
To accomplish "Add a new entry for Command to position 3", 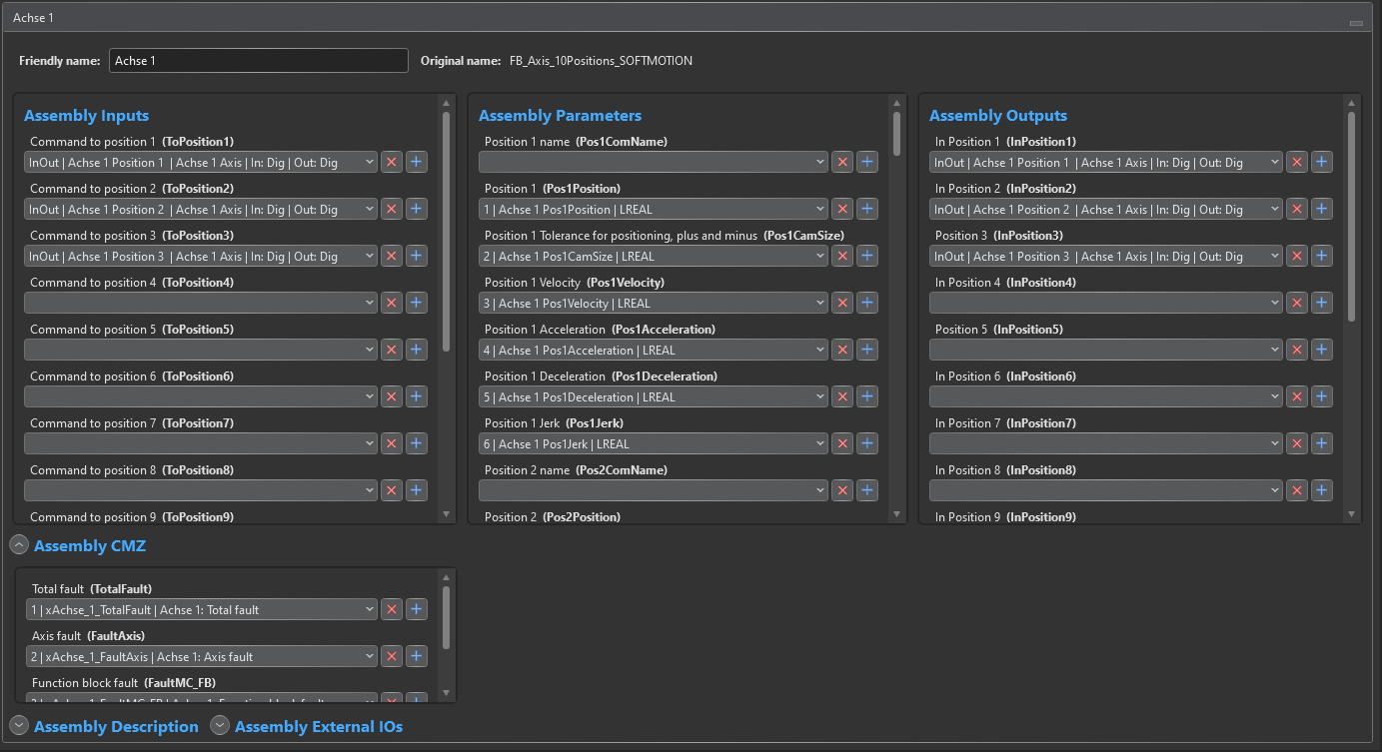I will click(x=417, y=256).
